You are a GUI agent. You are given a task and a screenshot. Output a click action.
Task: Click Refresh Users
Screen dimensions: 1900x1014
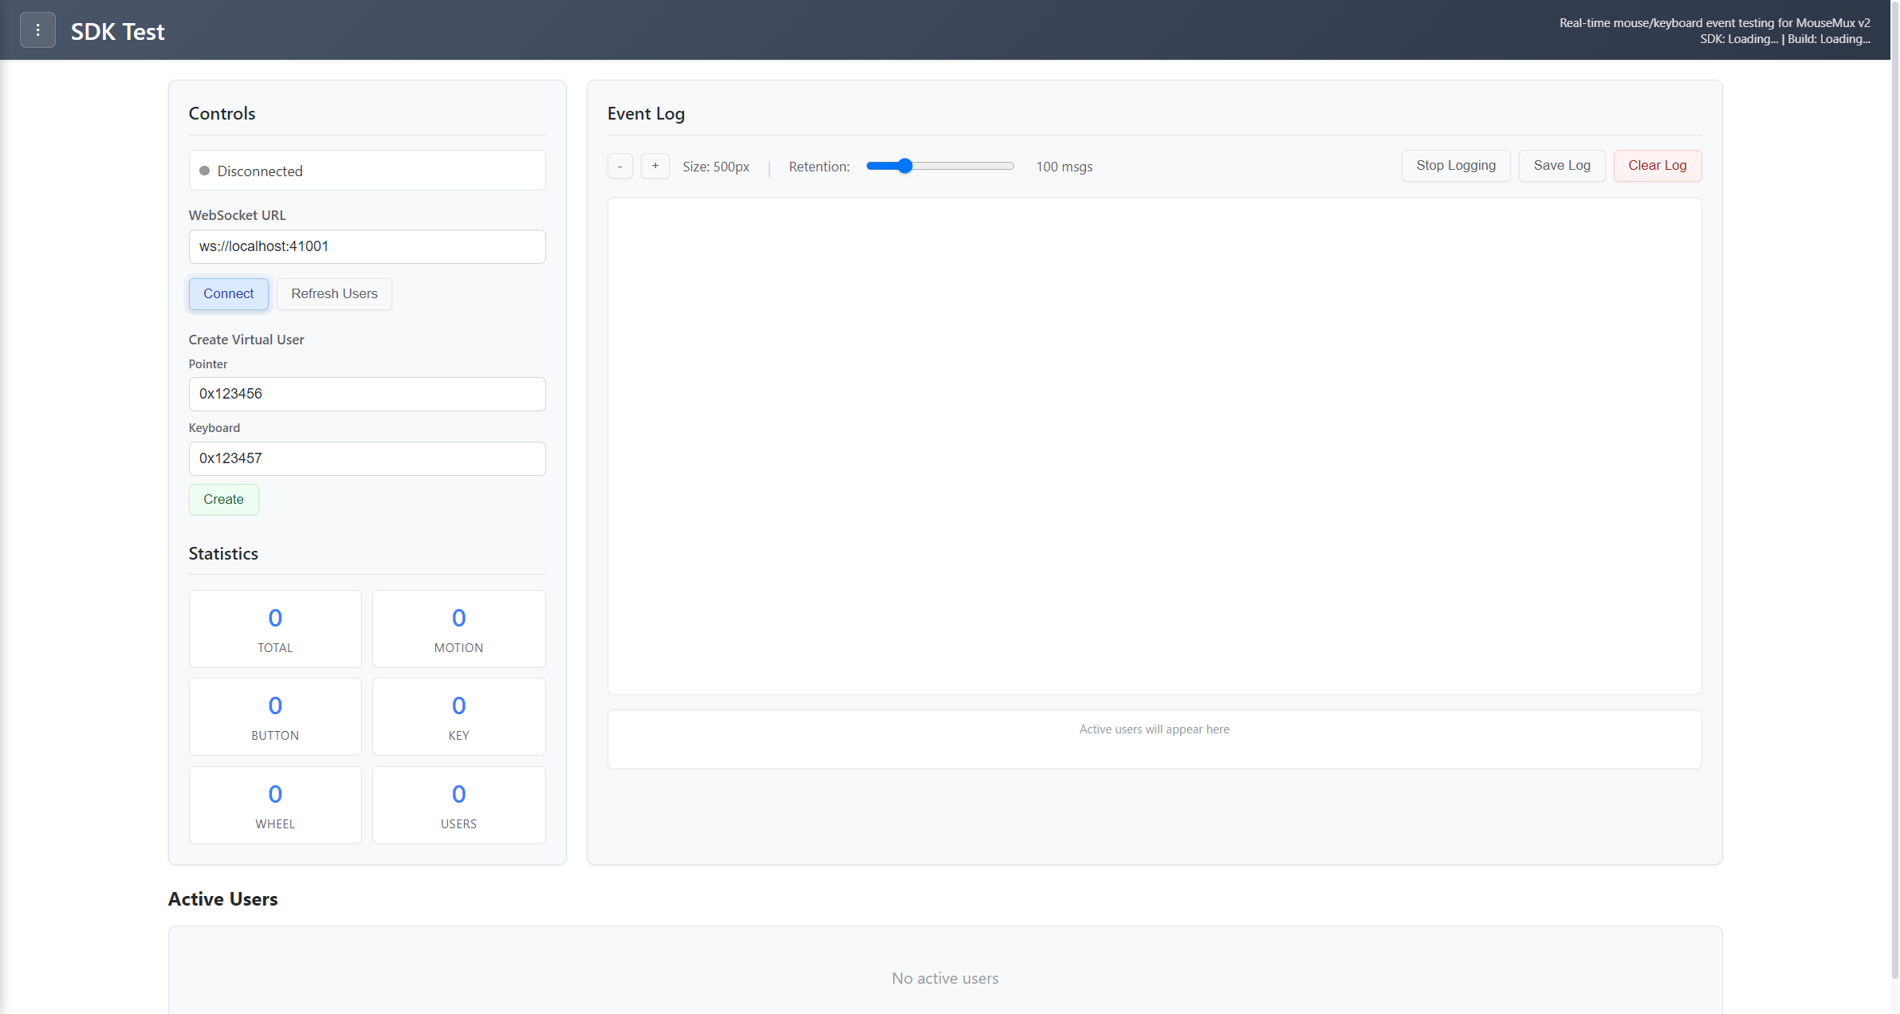[x=333, y=293]
